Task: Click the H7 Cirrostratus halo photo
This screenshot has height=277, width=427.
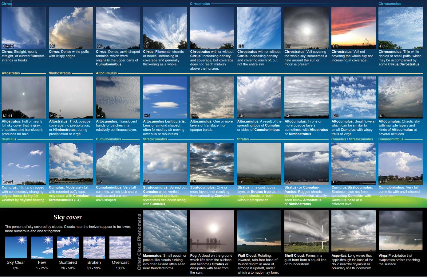Action: [306, 28]
